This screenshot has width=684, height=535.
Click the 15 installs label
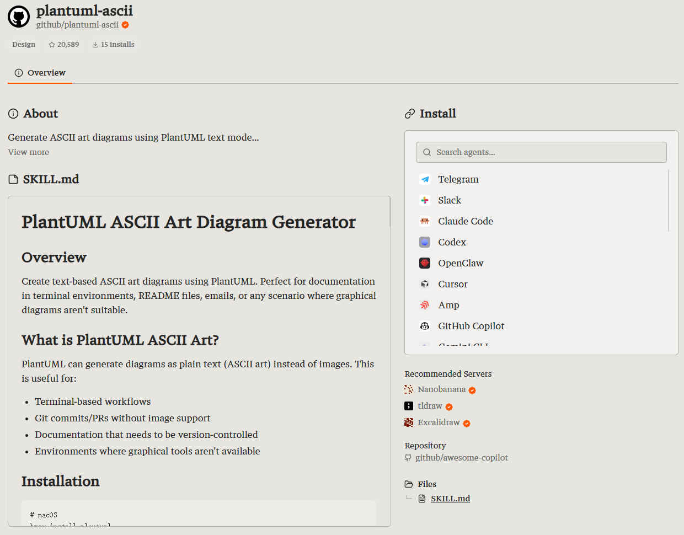click(117, 45)
